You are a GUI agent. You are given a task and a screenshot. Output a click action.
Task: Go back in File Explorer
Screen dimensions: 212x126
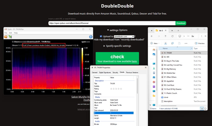tap(152, 36)
